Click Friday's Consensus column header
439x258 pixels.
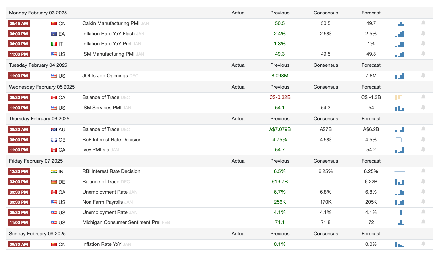[325, 161]
